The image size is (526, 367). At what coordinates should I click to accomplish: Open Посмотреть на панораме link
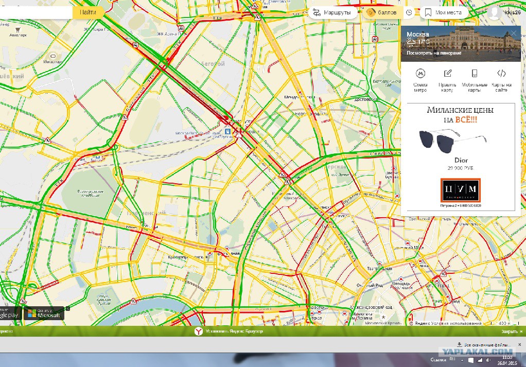(434, 53)
